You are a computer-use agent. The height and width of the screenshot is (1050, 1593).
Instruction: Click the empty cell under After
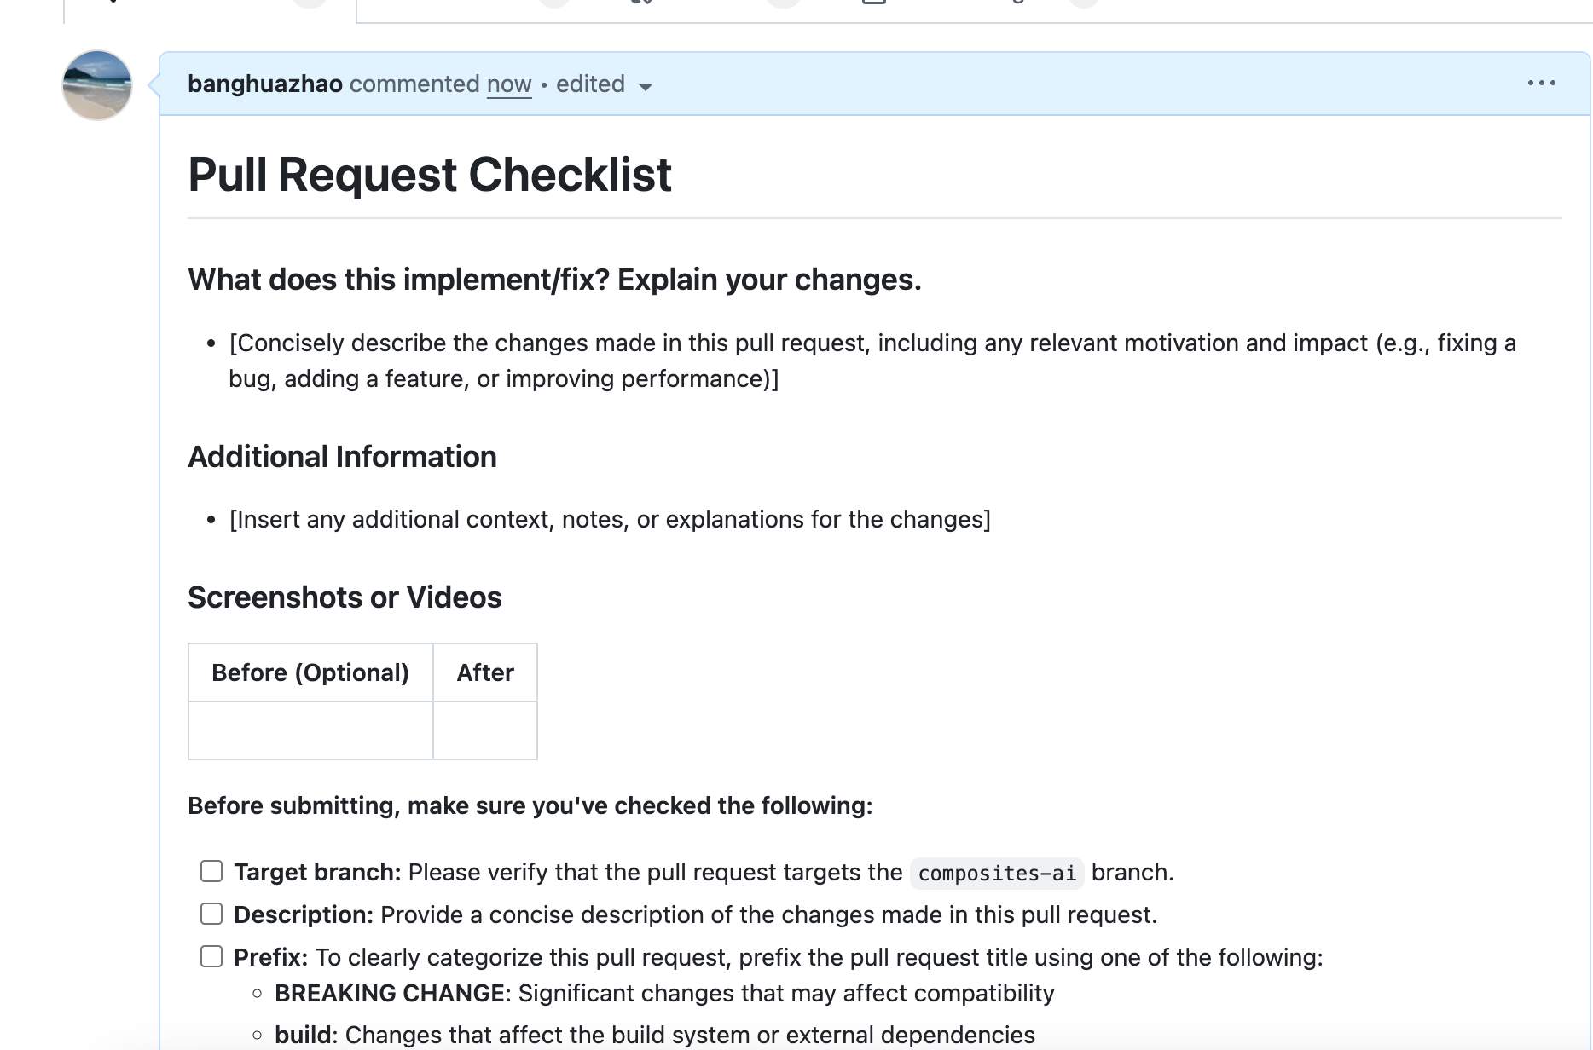(x=485, y=730)
